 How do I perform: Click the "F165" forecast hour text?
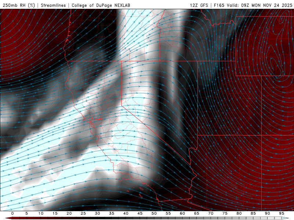[219, 5]
